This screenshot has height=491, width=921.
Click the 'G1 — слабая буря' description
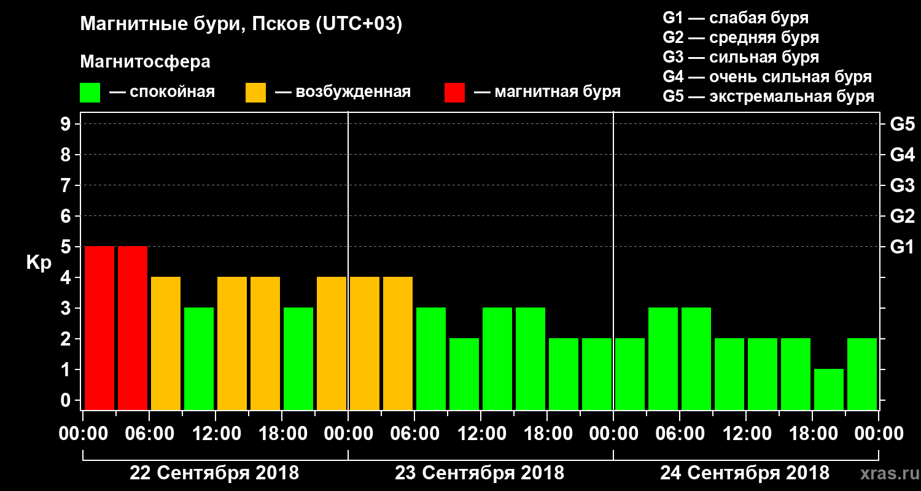(736, 18)
